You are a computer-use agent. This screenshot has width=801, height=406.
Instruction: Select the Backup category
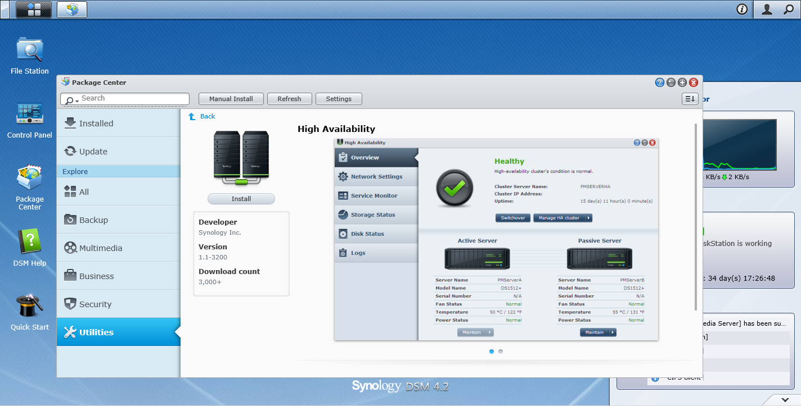[119, 220]
